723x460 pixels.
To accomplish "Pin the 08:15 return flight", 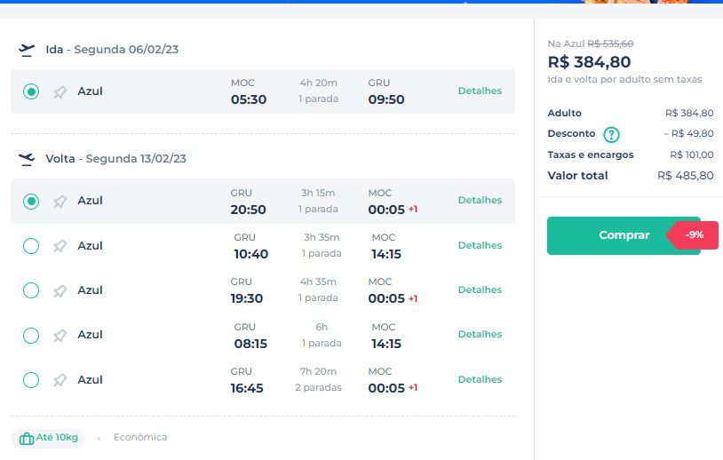I will [60, 336].
